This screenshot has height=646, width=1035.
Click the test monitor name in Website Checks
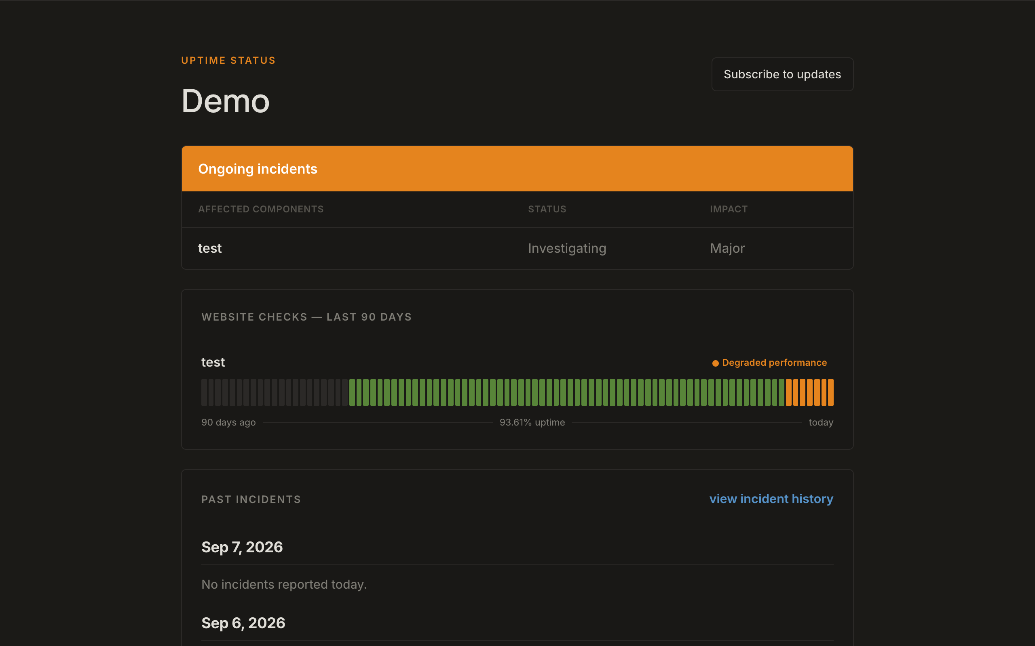pyautogui.click(x=213, y=362)
